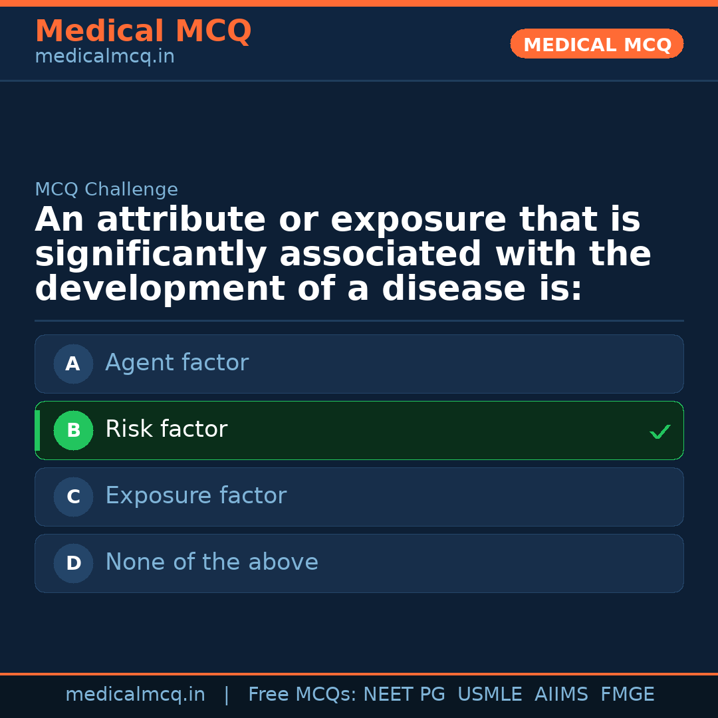
Task: Click the divider line below the question
Action: pos(359,321)
